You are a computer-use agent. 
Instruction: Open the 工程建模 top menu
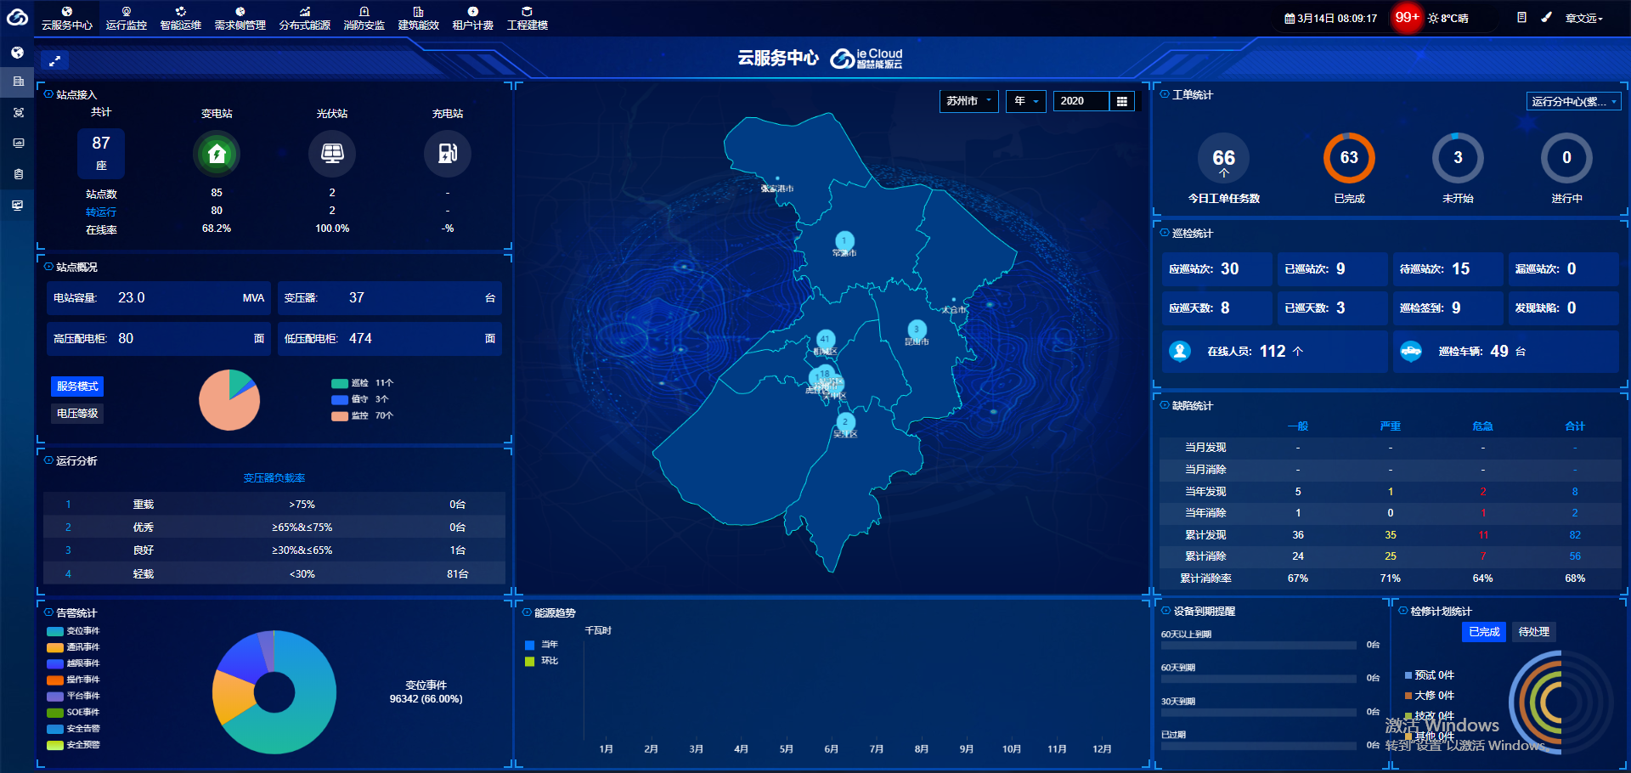point(528,18)
